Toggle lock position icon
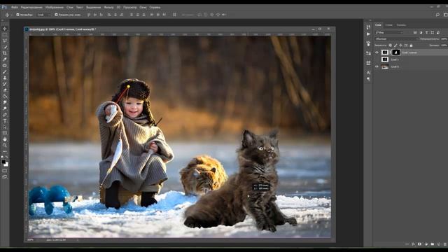Screen dimensions: 448x252 coord(400,45)
